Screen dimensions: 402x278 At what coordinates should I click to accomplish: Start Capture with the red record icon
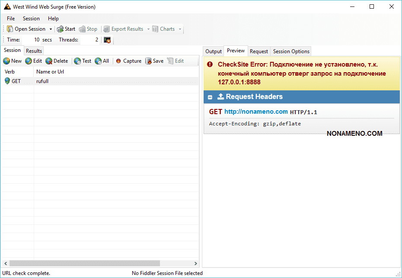118,61
